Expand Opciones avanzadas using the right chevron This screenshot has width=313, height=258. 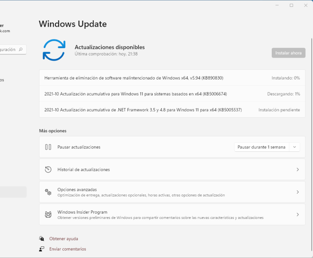(298, 192)
